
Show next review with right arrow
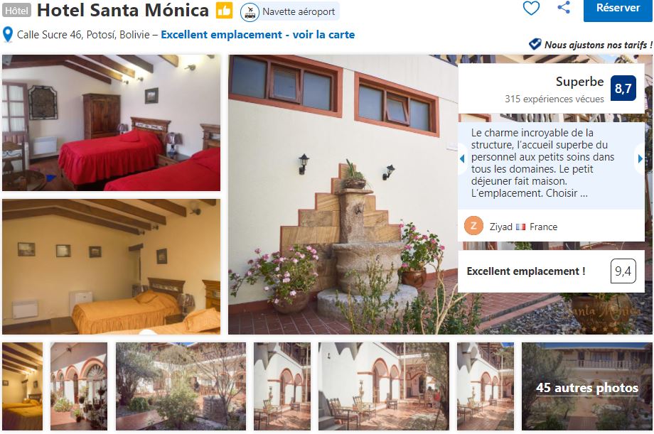tap(640, 158)
